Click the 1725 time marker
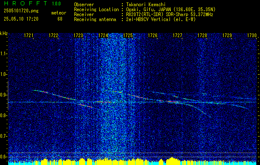The height and width of the screenshot is (165, 260). coord(128,35)
